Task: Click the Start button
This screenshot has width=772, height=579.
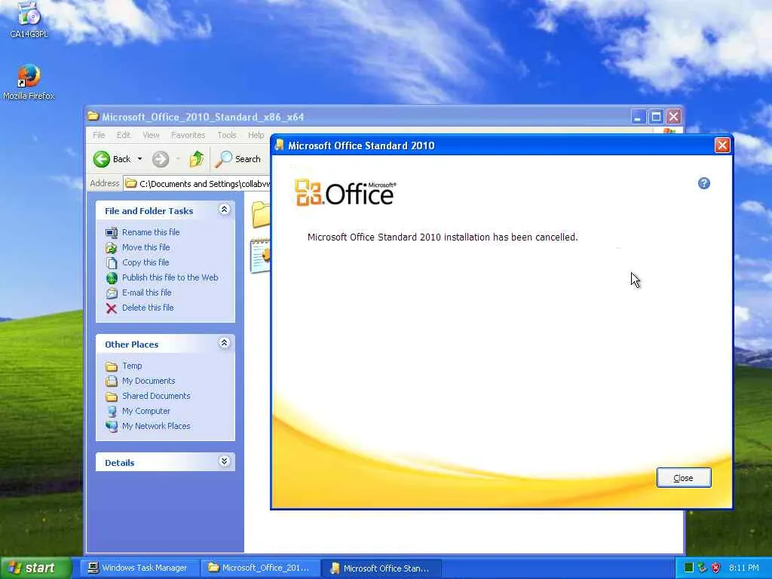Action: coord(35,568)
